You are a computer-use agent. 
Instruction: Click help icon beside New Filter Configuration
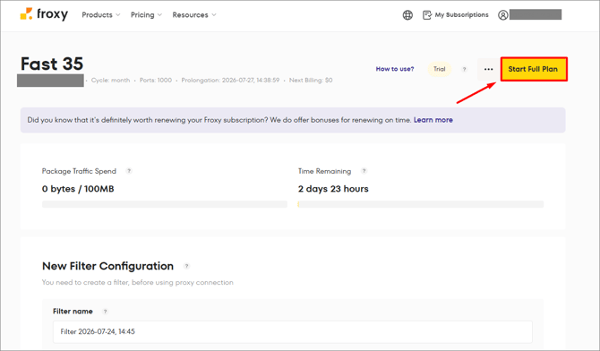click(186, 266)
